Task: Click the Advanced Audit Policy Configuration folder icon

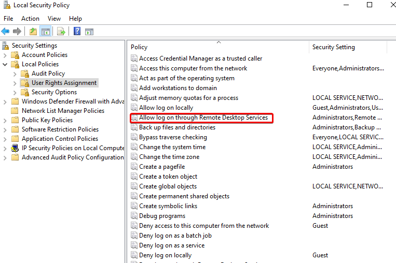Action: point(15,157)
